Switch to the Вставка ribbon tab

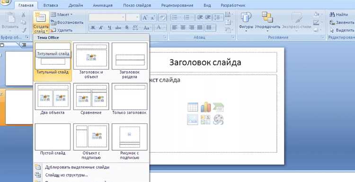coord(51,5)
